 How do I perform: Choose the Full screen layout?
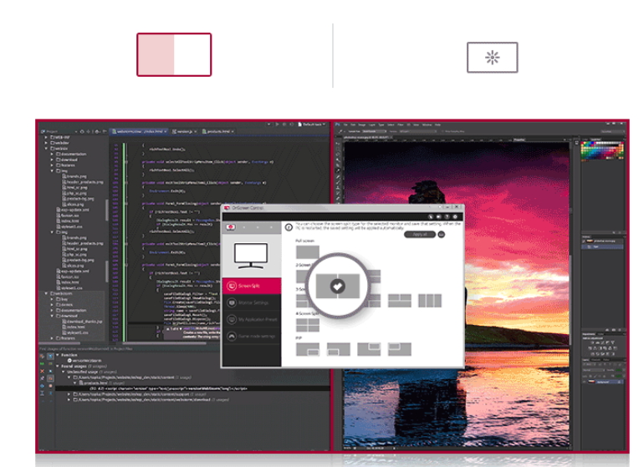[308, 252]
